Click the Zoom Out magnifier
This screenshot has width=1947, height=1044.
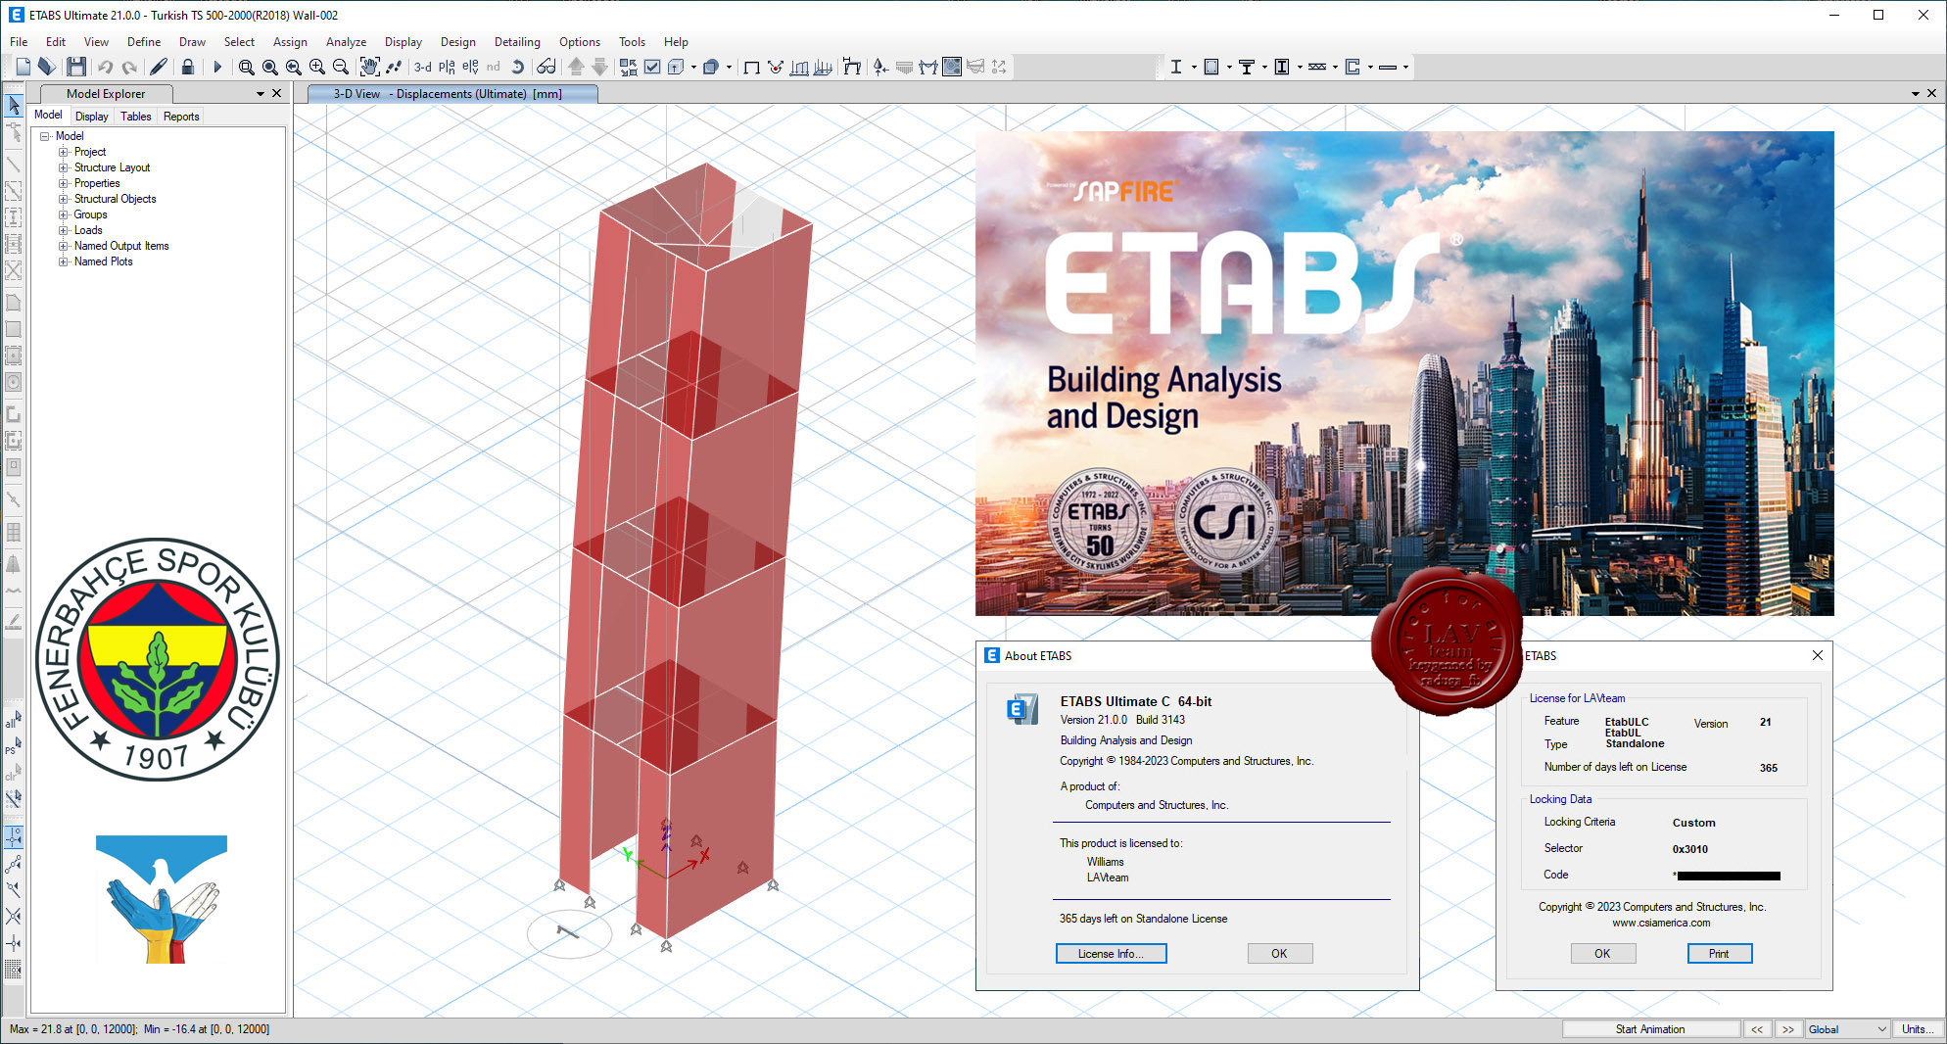pos(341,67)
